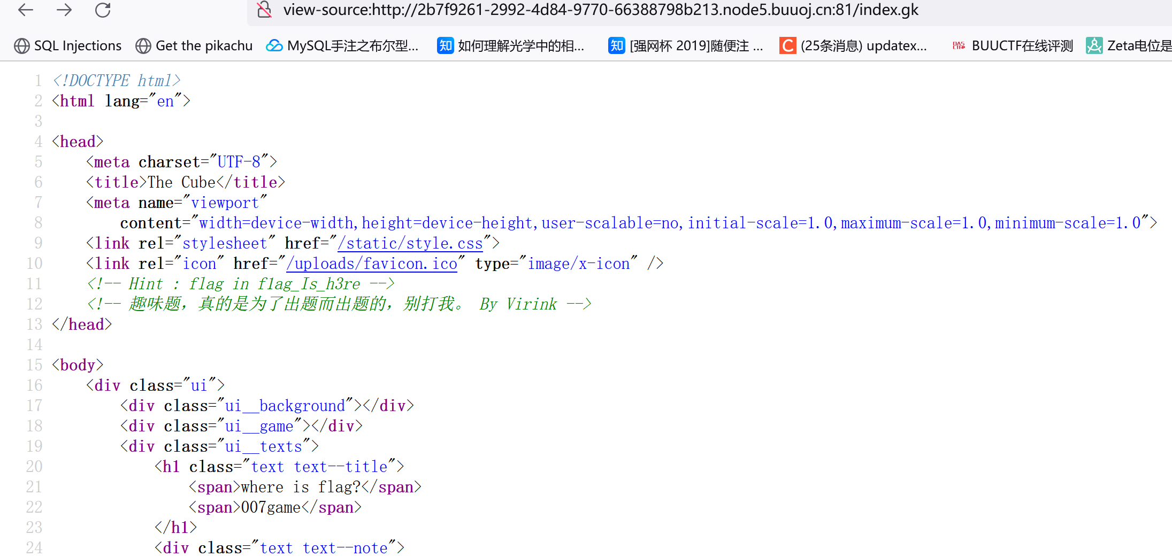Open the MySQL手注之布尔型 bookmark

[342, 46]
